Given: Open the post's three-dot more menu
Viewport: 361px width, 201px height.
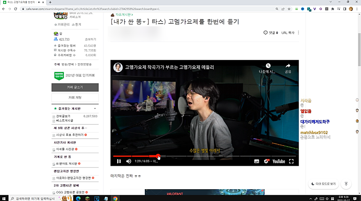Looking at the screenshot, I should (298, 33).
